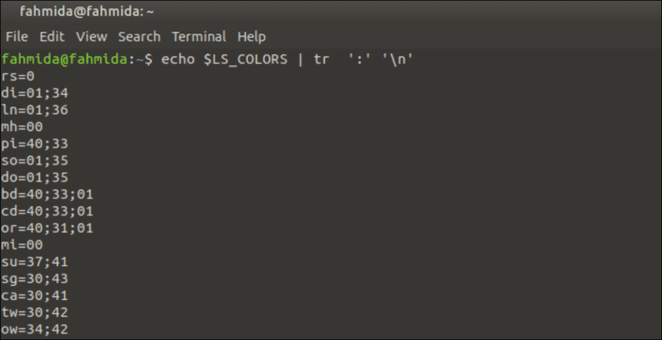Screen dimensions: 662x340
Task: Click the green fahmida@fahmida prompt text
Action: [64, 59]
